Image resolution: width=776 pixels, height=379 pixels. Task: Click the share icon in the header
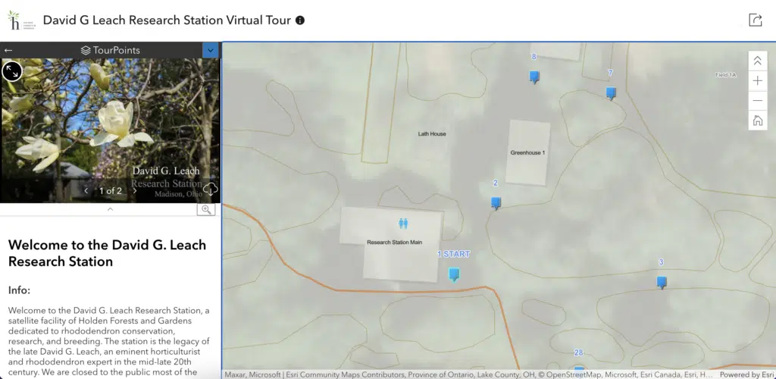tap(756, 20)
